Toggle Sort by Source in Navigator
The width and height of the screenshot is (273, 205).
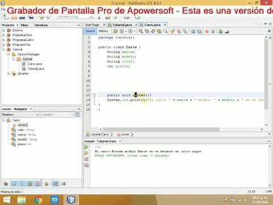[64, 184]
